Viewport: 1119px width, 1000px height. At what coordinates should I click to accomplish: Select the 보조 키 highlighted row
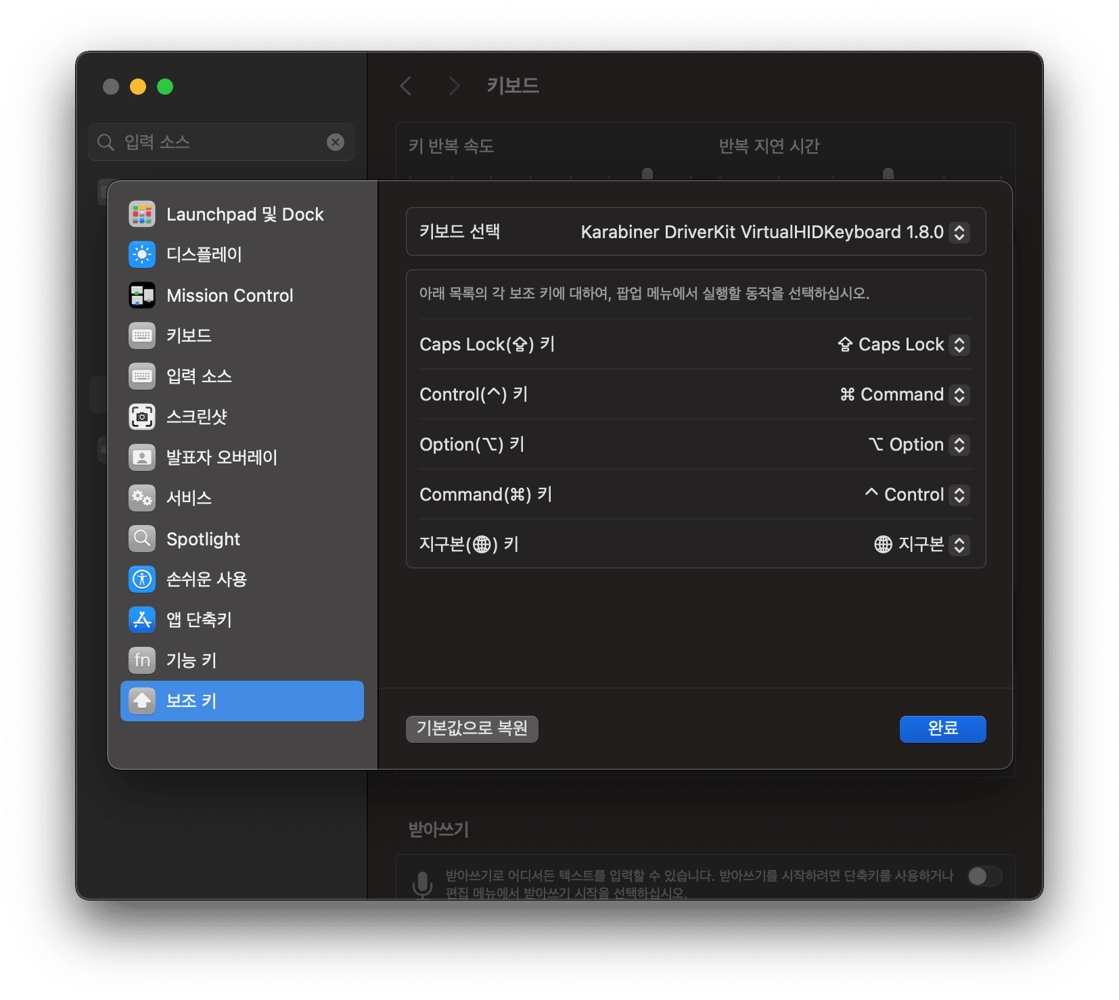[x=242, y=701]
